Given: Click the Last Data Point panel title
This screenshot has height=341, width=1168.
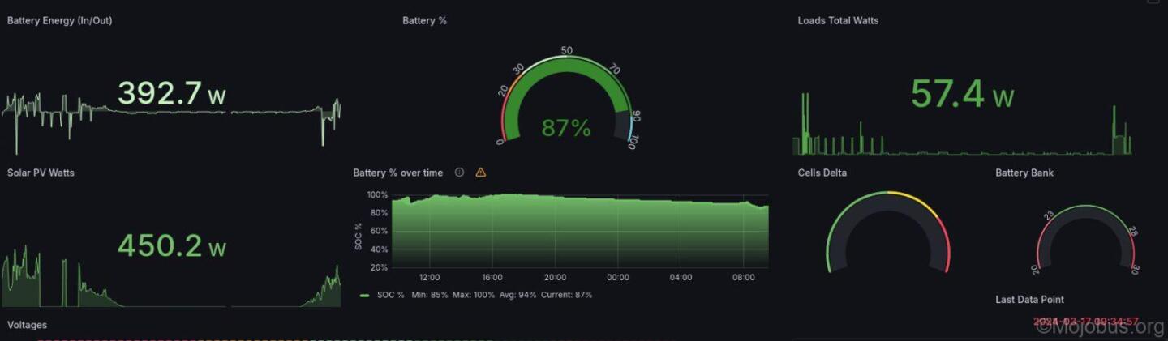Looking at the screenshot, I should (x=1029, y=300).
